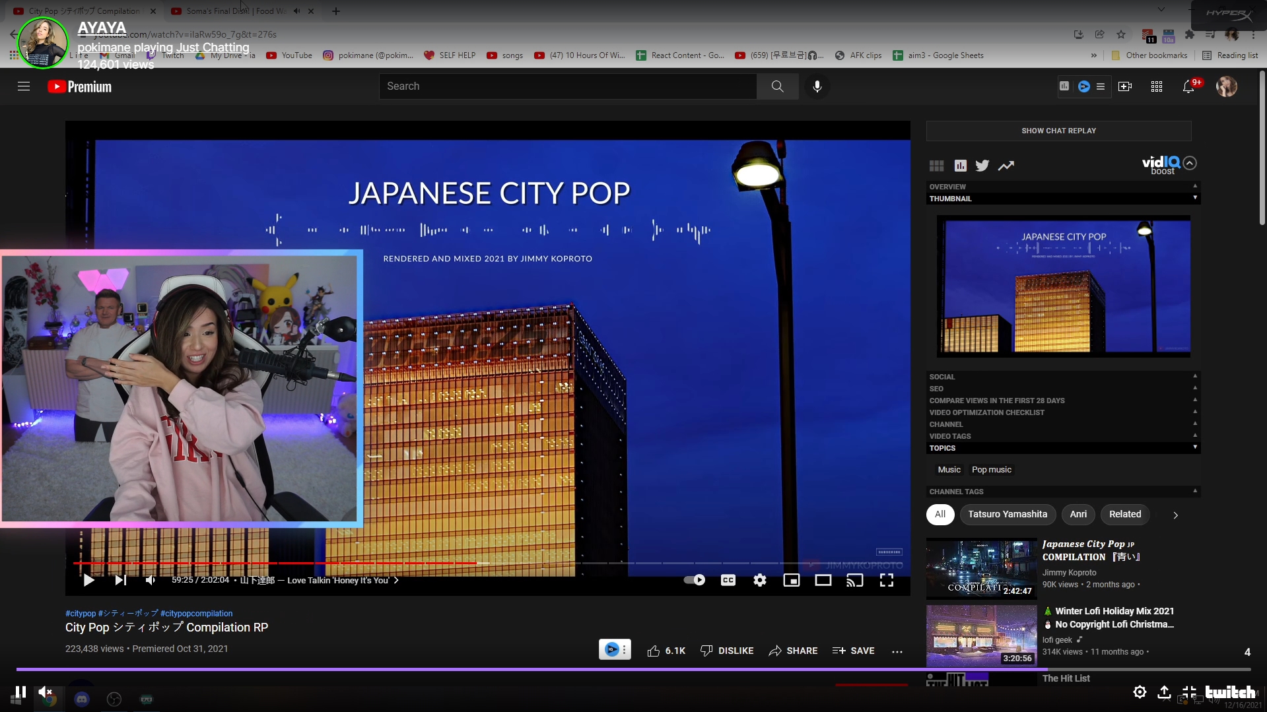This screenshot has height=712, width=1267.
Task: Pause the Twitch stream player
Action: (x=20, y=692)
